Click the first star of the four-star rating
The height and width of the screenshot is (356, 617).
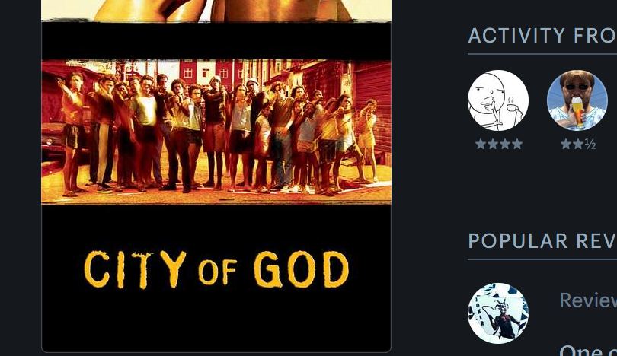tap(481, 145)
